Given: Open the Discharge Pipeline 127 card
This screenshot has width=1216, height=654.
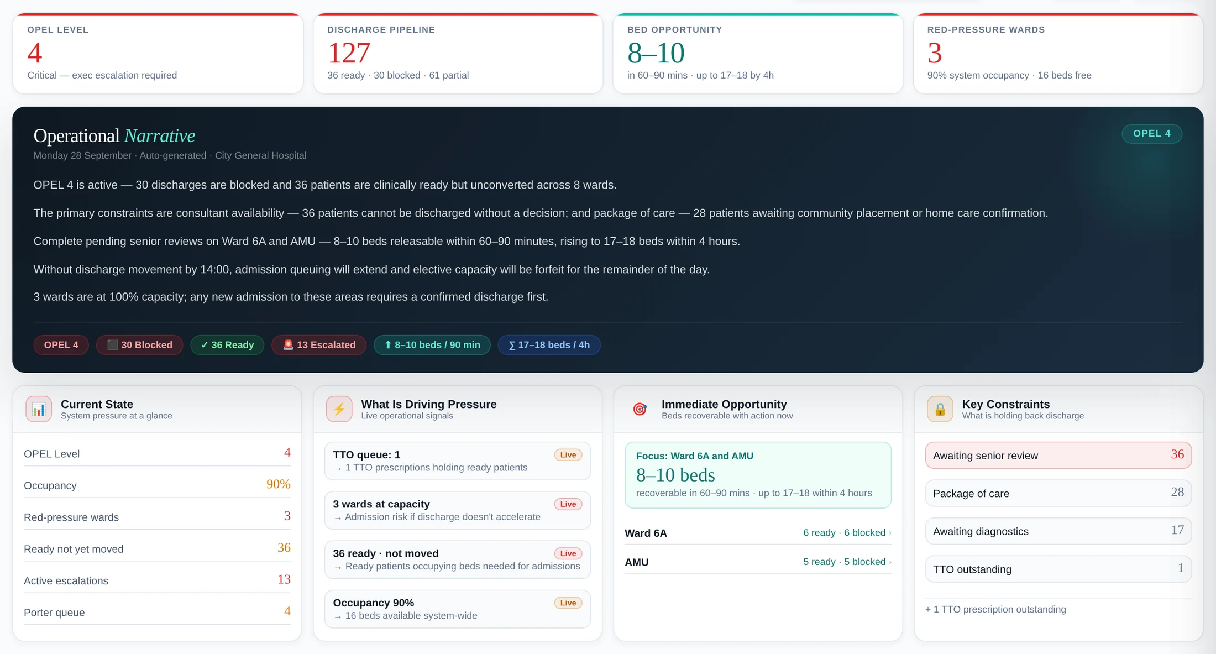Looking at the screenshot, I should click(x=458, y=53).
